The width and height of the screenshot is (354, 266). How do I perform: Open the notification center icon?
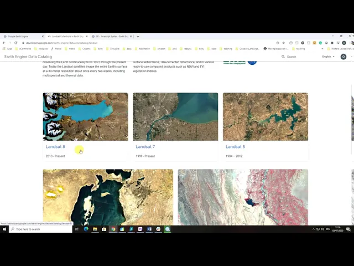(349, 229)
